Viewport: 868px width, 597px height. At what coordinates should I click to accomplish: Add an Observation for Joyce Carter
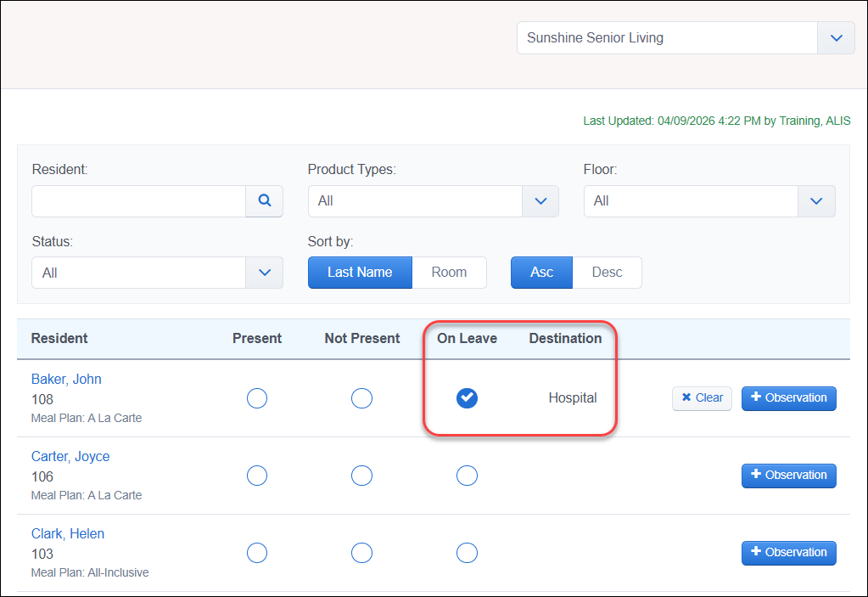789,476
